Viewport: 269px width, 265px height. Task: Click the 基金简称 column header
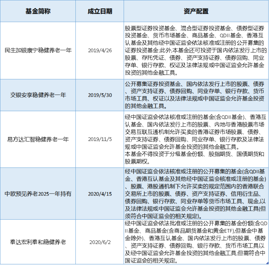click(x=38, y=11)
